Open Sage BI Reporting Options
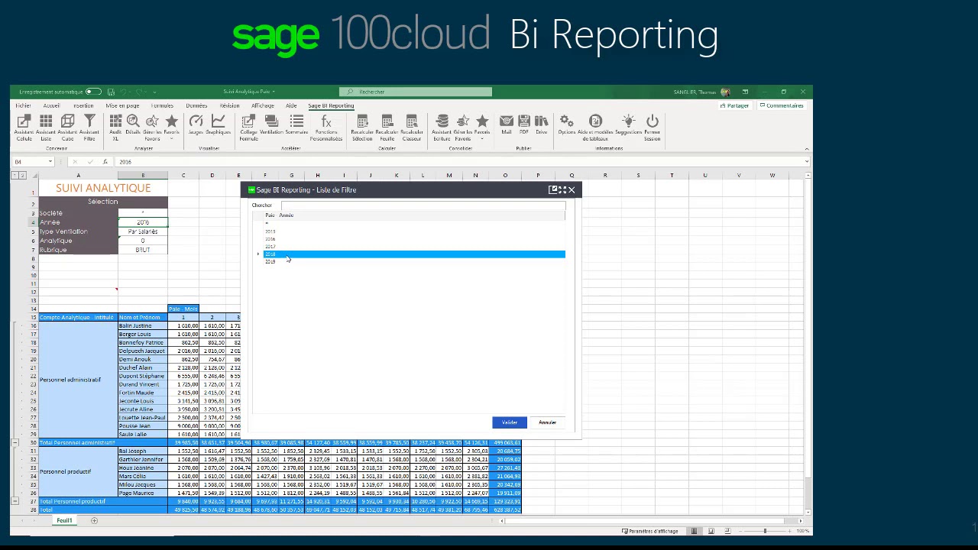 tap(566, 125)
